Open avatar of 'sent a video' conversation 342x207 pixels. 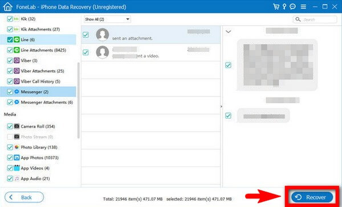(x=102, y=52)
